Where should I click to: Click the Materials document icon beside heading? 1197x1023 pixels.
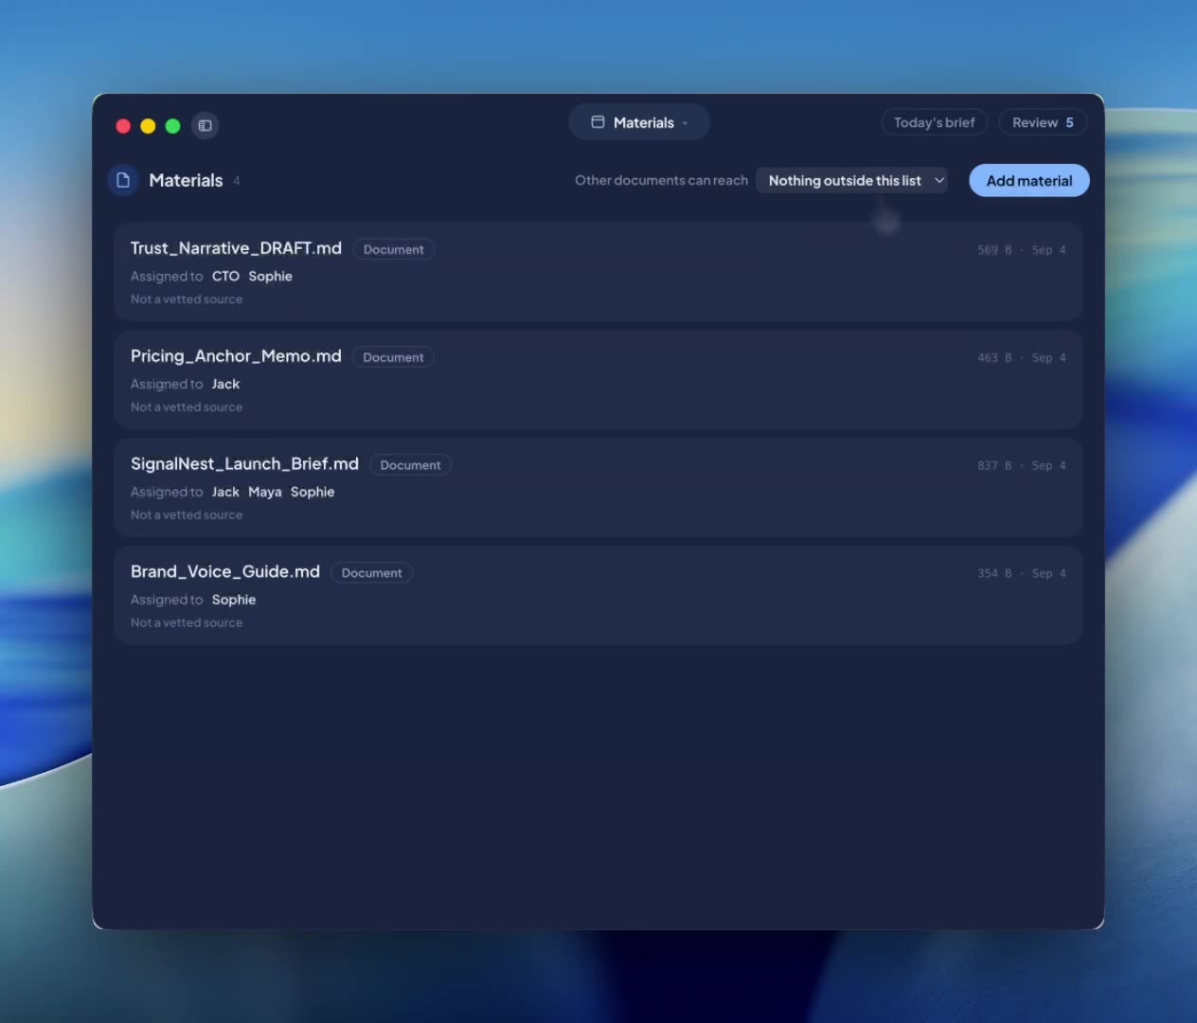[x=123, y=180]
